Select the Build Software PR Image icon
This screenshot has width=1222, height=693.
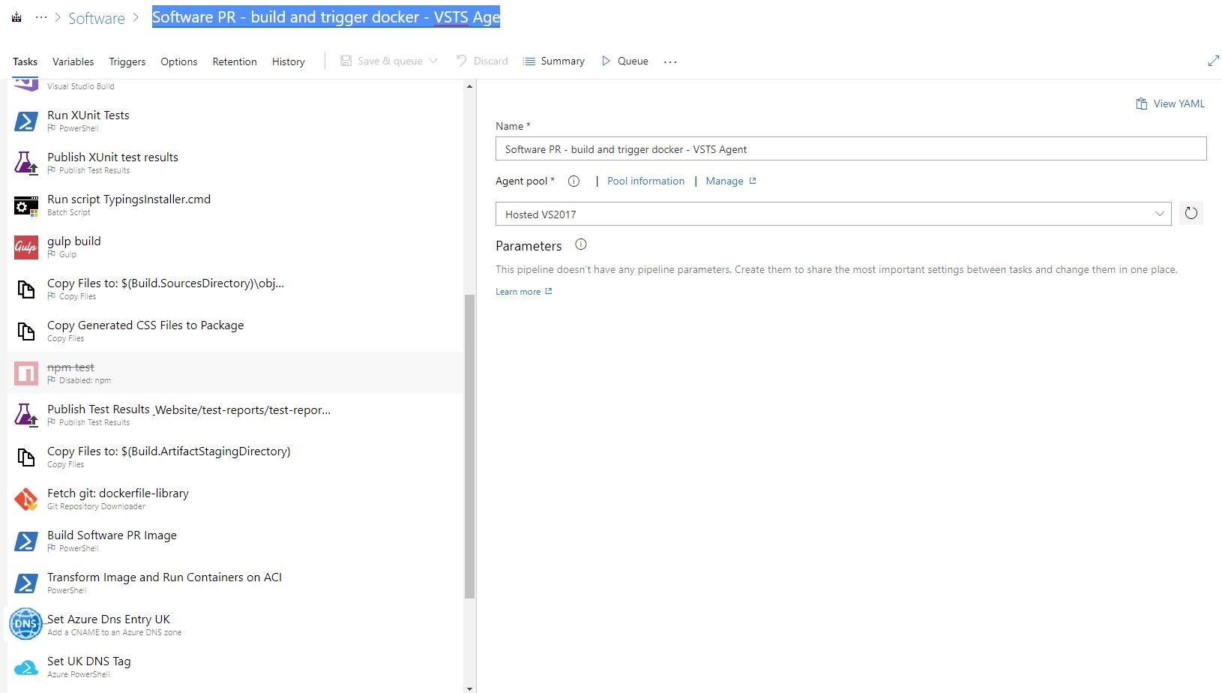(26, 541)
